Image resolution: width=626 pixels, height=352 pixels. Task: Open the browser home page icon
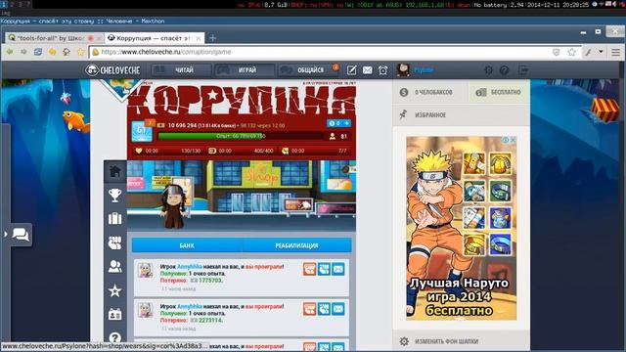tap(67, 52)
